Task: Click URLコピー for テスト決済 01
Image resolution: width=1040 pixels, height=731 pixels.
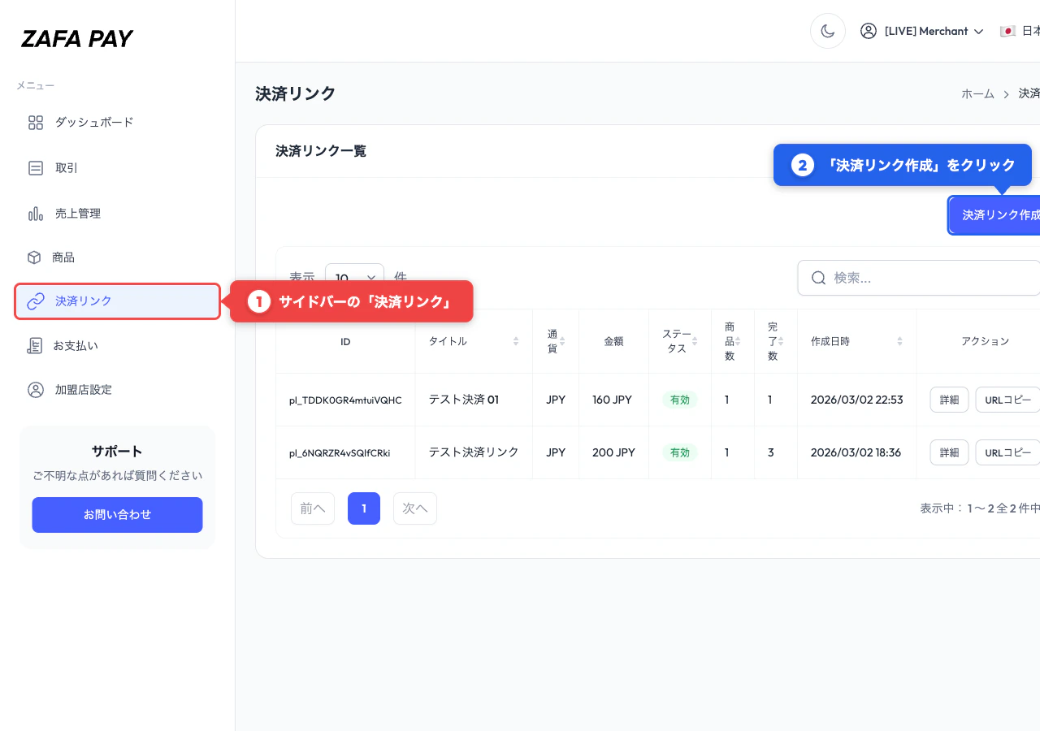Action: coord(1007,400)
